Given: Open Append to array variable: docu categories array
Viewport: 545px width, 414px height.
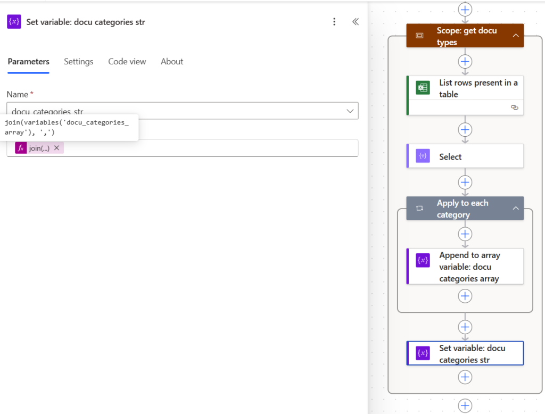Looking at the screenshot, I should (x=465, y=266).
